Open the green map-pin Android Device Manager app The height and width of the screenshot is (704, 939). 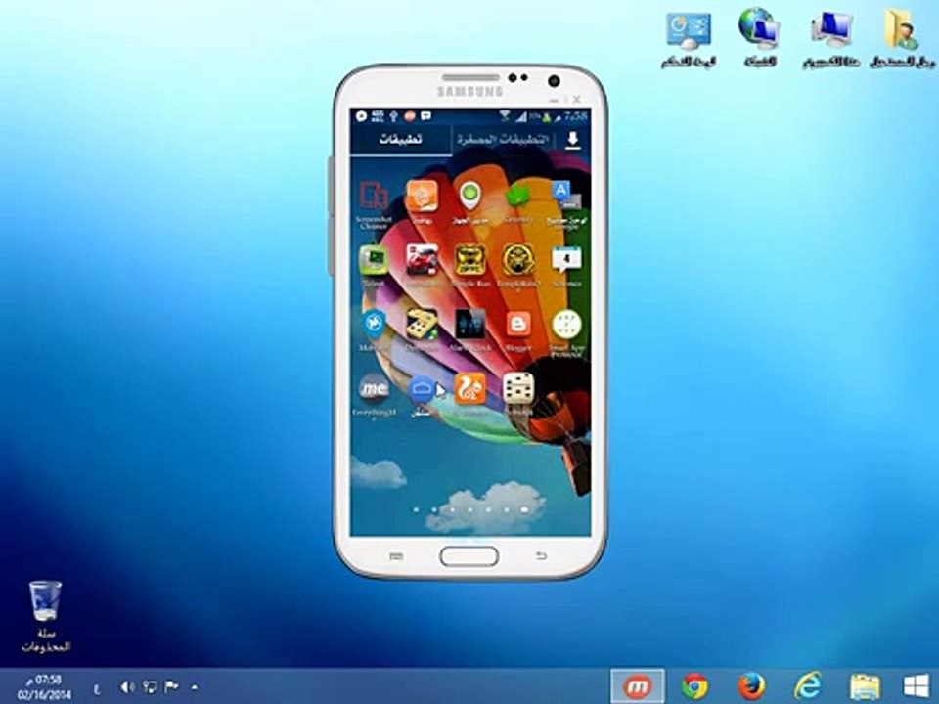click(470, 197)
